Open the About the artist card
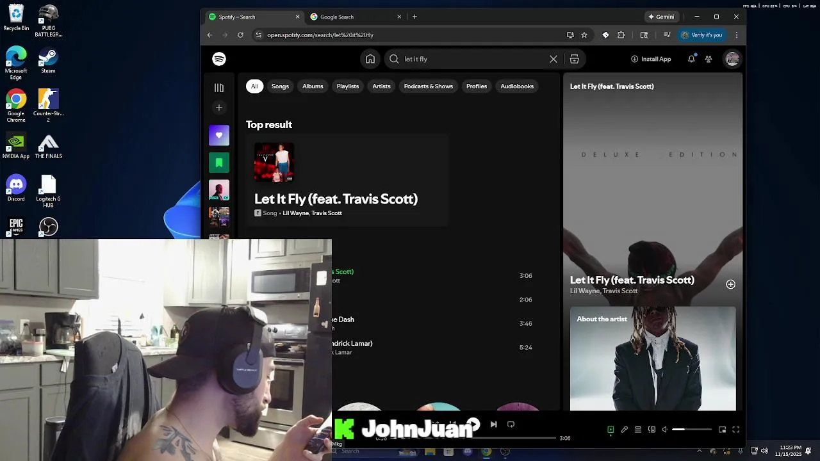The image size is (820, 461). (653, 359)
